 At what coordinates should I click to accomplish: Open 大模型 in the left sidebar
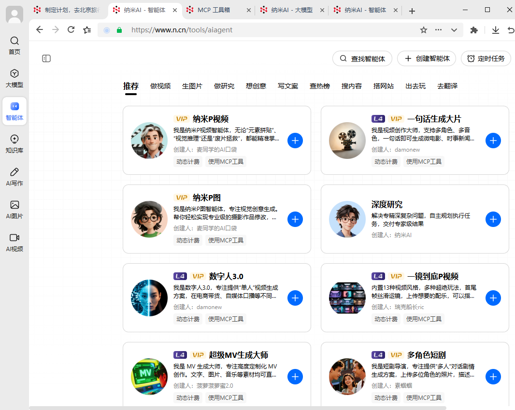coord(14,78)
